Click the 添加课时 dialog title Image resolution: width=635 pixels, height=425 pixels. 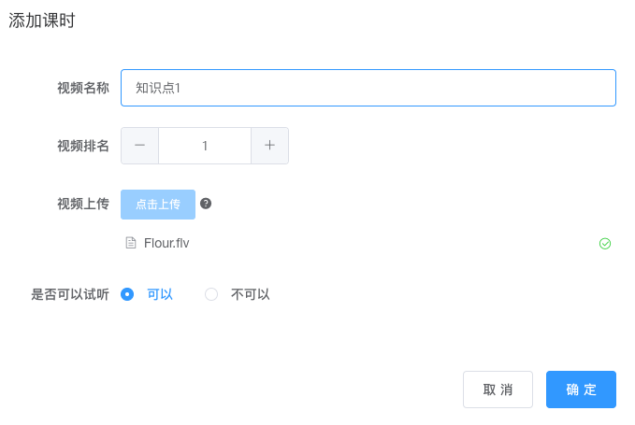point(42,21)
